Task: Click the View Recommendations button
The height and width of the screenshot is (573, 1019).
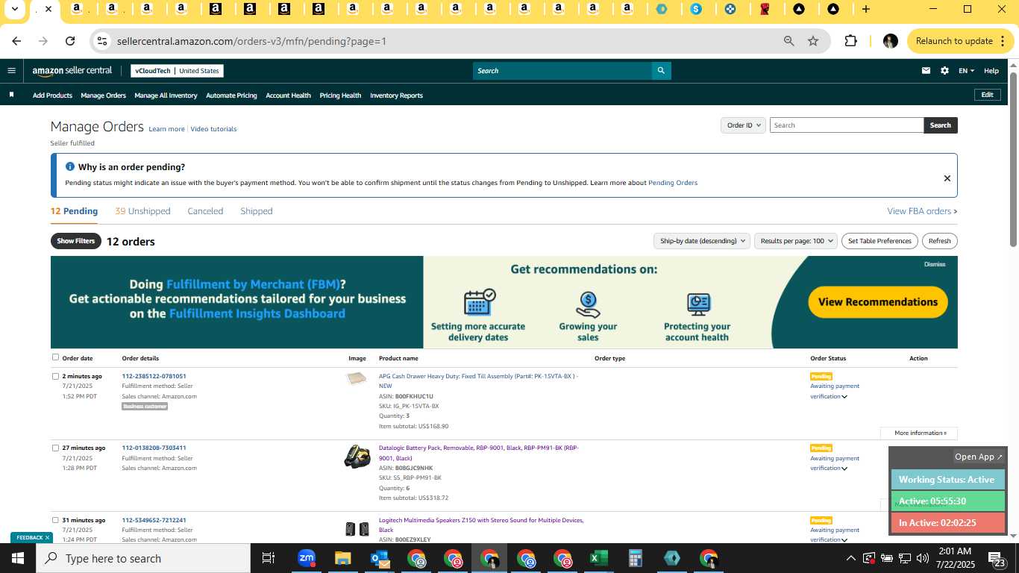Action: [x=878, y=302]
